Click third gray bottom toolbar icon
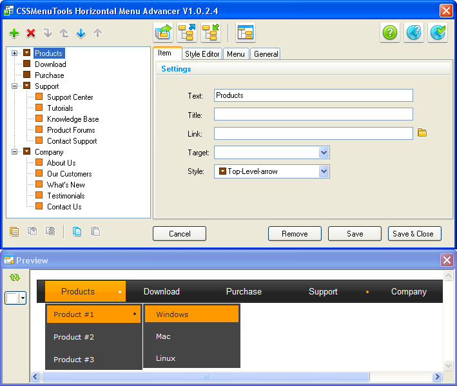The height and width of the screenshot is (386, 457). click(50, 231)
